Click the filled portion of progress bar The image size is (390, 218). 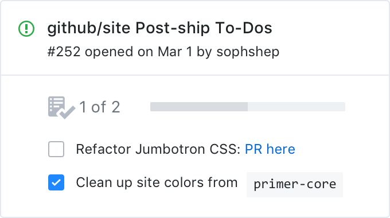tap(199, 107)
